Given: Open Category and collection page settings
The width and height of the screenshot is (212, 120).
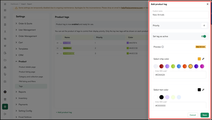Looking at the screenshot, I should 31,77.
